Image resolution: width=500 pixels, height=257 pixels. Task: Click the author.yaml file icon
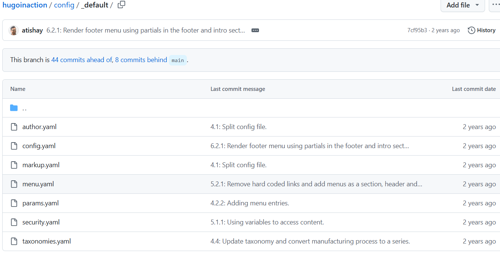pyautogui.click(x=14, y=127)
